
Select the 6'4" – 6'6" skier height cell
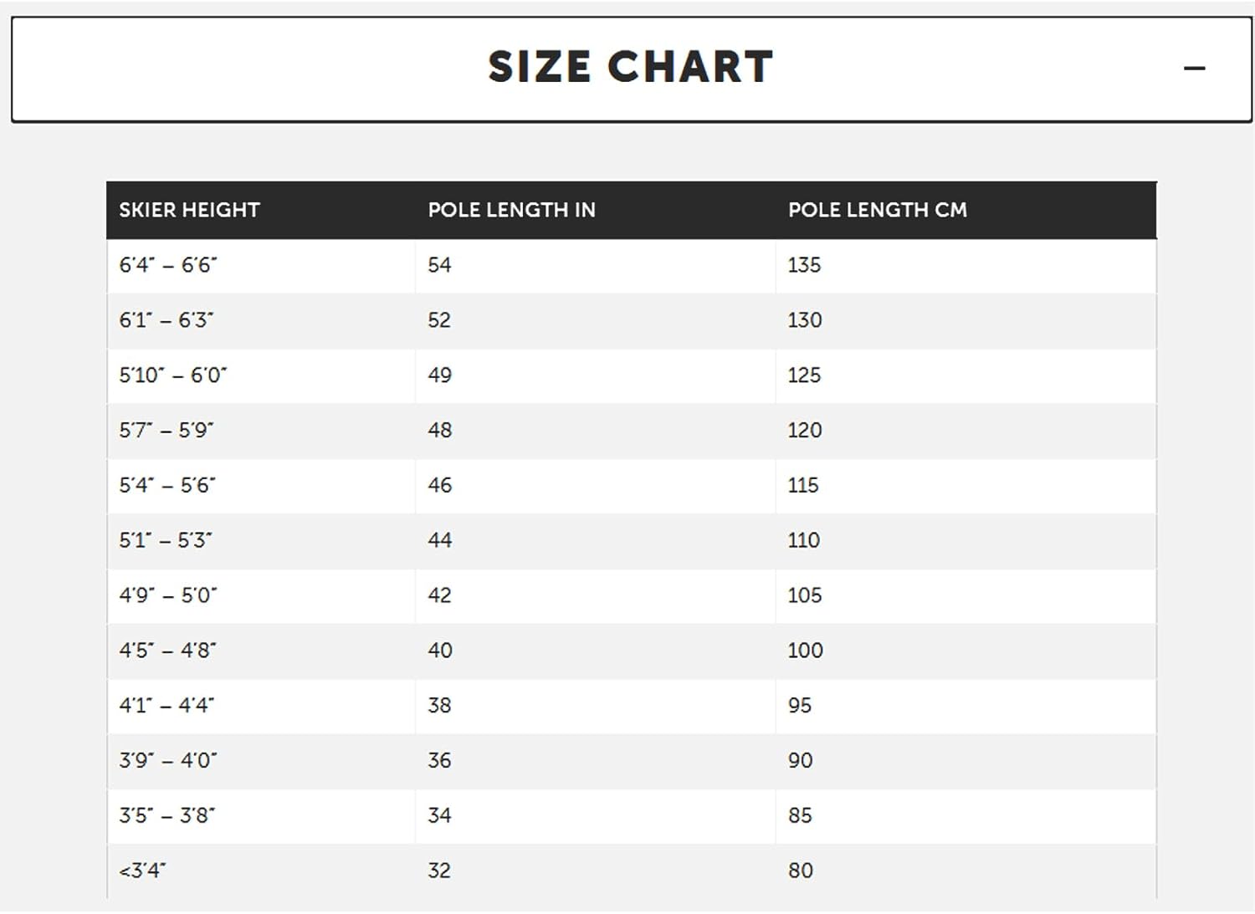click(168, 265)
